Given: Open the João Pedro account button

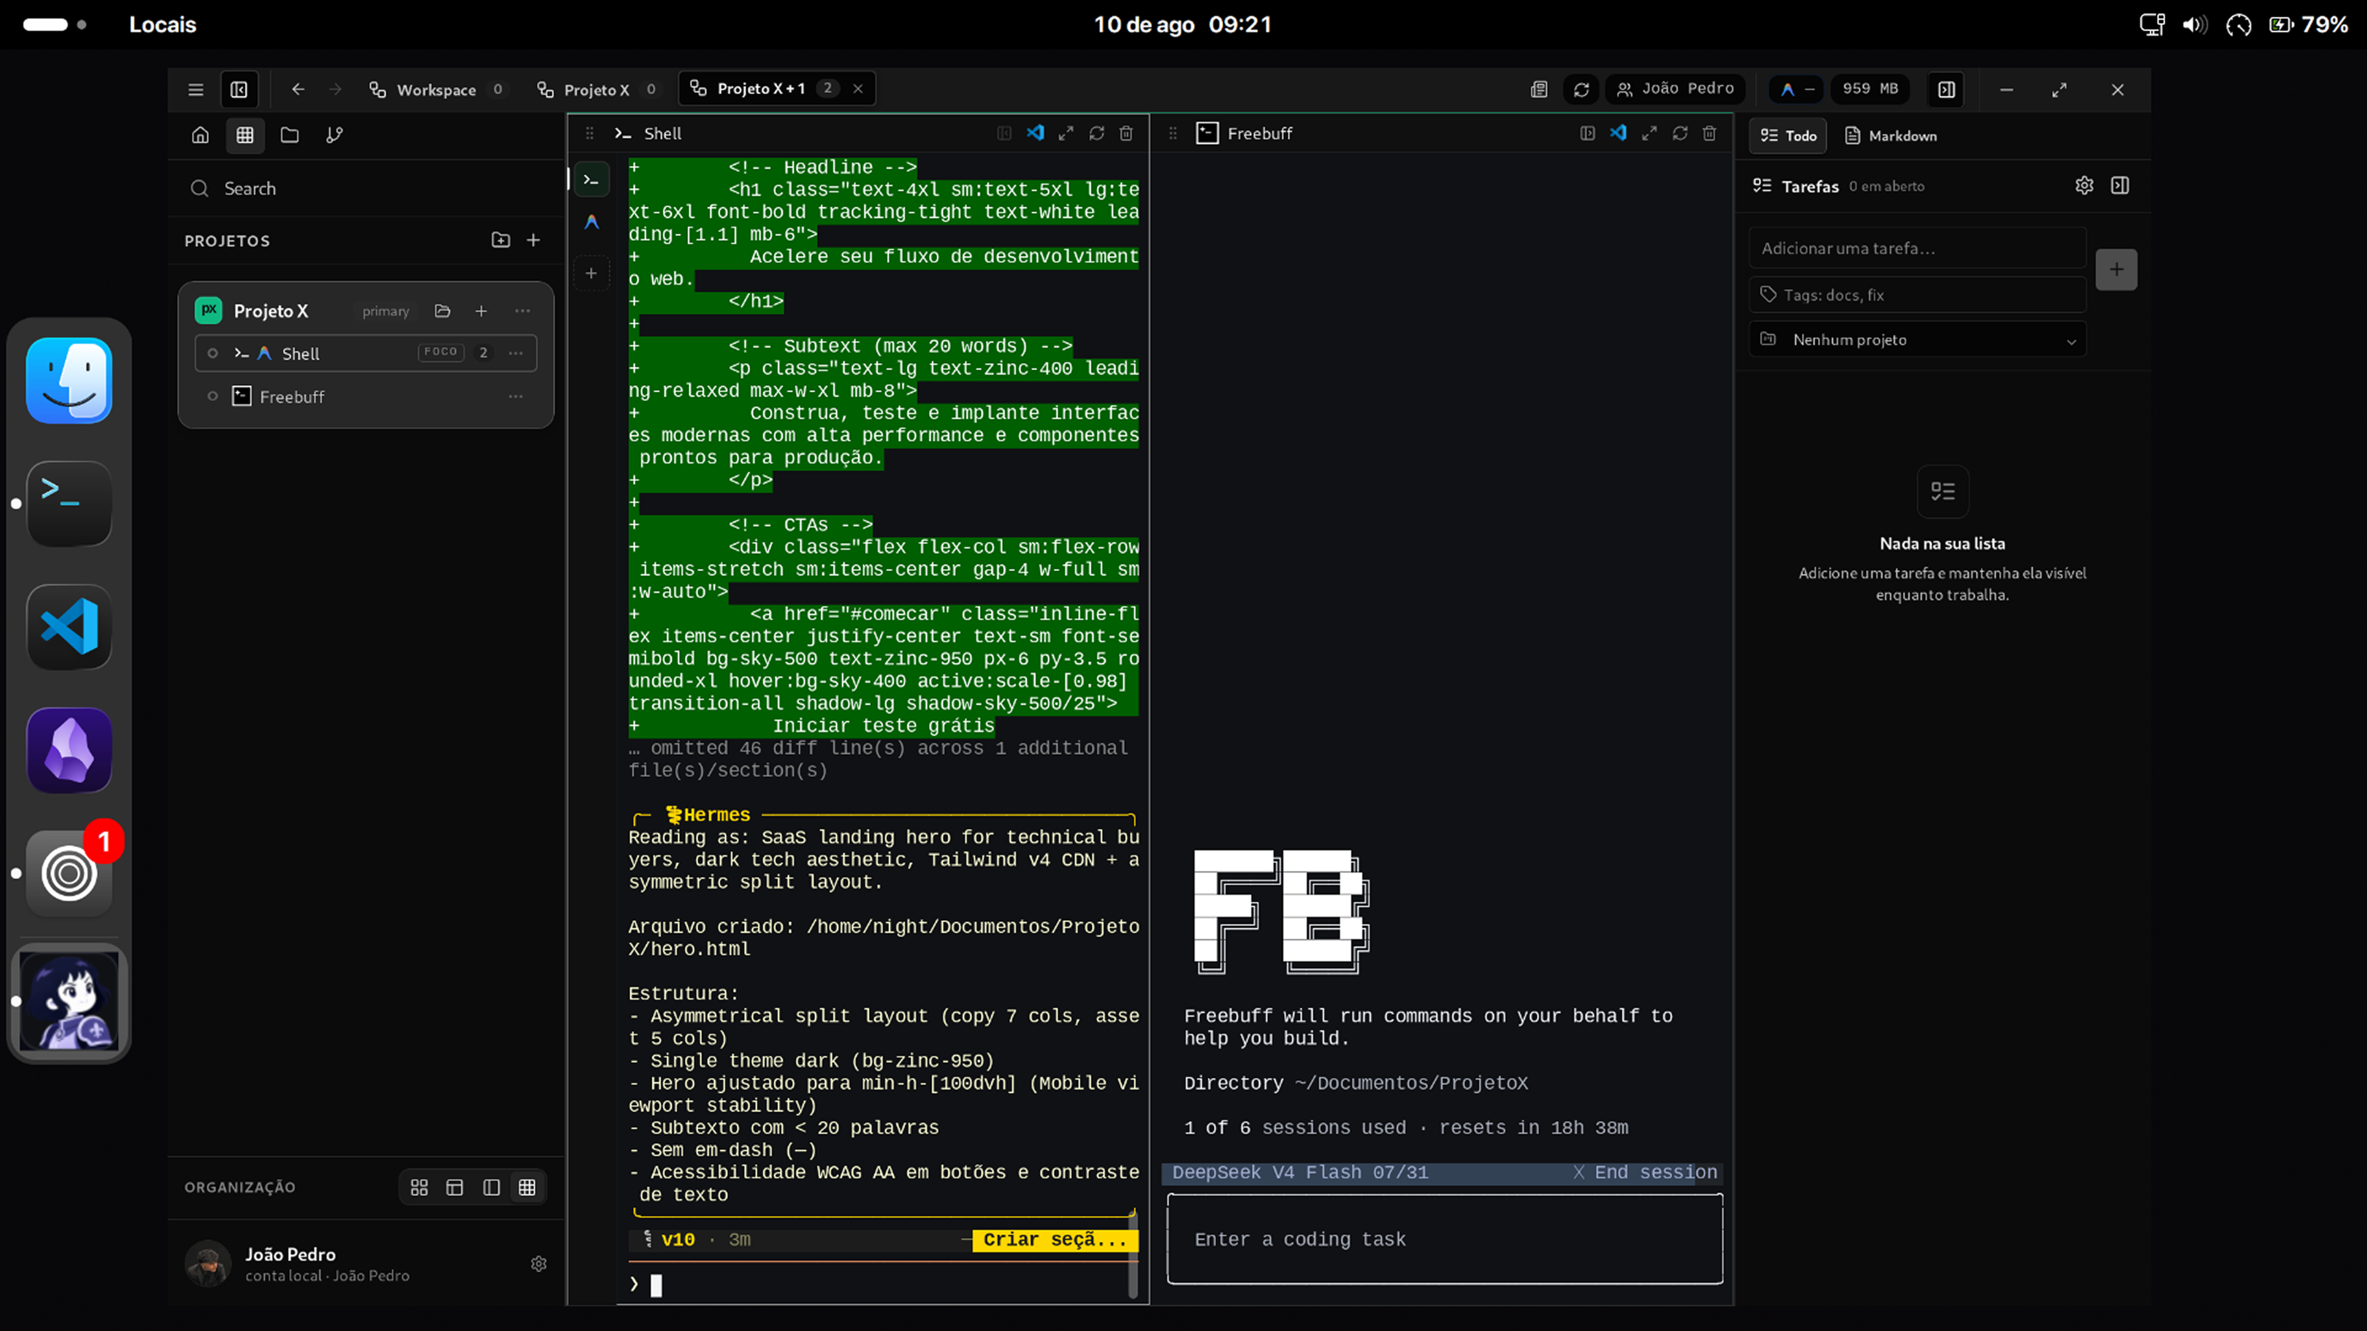Looking at the screenshot, I should click(1675, 89).
